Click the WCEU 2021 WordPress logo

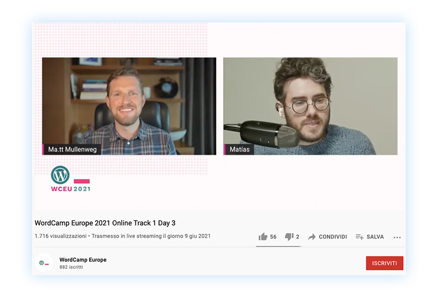tap(71, 179)
